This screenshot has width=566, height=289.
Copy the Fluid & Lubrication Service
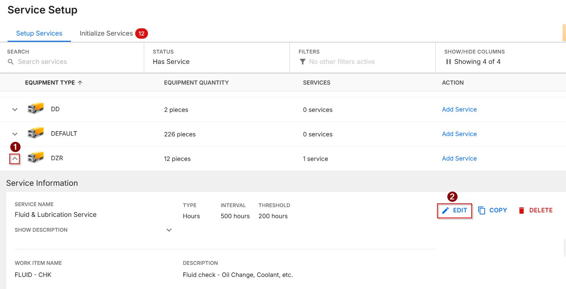492,211
